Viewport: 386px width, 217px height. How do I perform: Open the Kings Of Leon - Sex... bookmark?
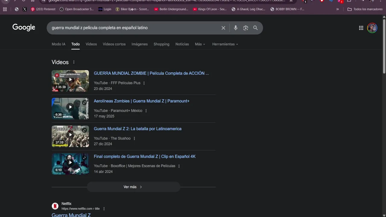point(210,9)
